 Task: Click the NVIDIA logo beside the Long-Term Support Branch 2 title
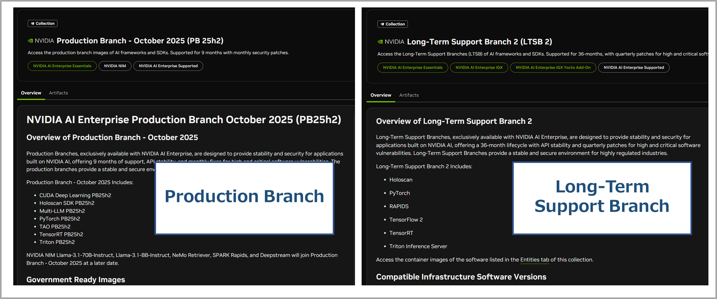coord(380,42)
